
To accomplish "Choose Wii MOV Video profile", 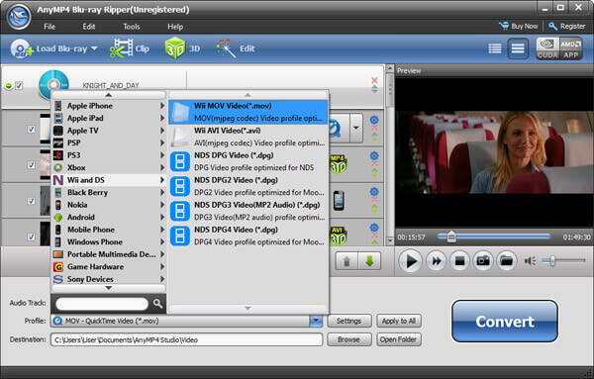I will (248, 112).
